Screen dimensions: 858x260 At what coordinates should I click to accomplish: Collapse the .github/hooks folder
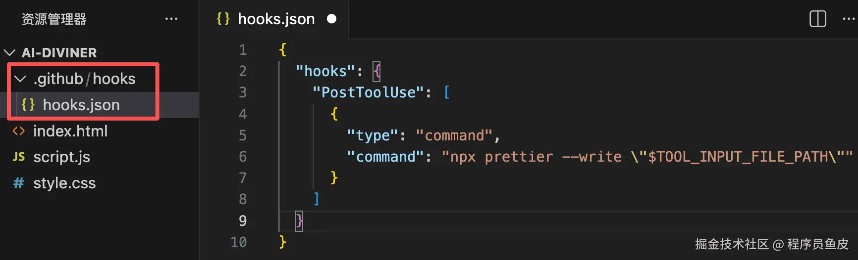(20, 79)
